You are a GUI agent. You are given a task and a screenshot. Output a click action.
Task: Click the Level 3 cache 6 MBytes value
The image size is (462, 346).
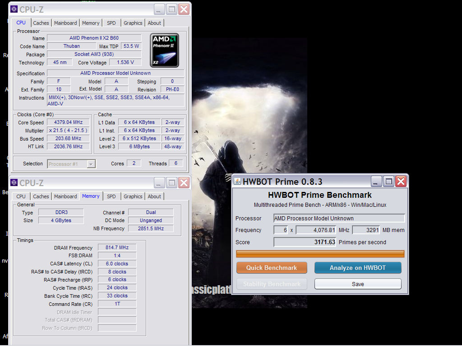tap(139, 146)
